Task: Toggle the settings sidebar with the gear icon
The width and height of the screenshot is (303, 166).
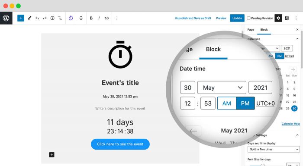Action: pyautogui.click(x=278, y=18)
